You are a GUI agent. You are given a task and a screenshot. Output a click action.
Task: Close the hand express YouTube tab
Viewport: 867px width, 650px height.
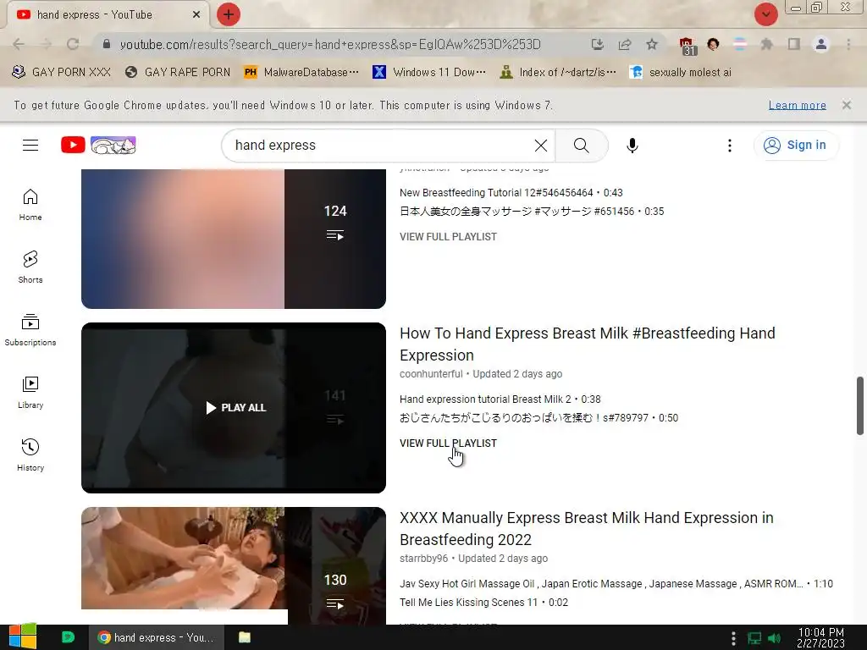[x=196, y=15]
